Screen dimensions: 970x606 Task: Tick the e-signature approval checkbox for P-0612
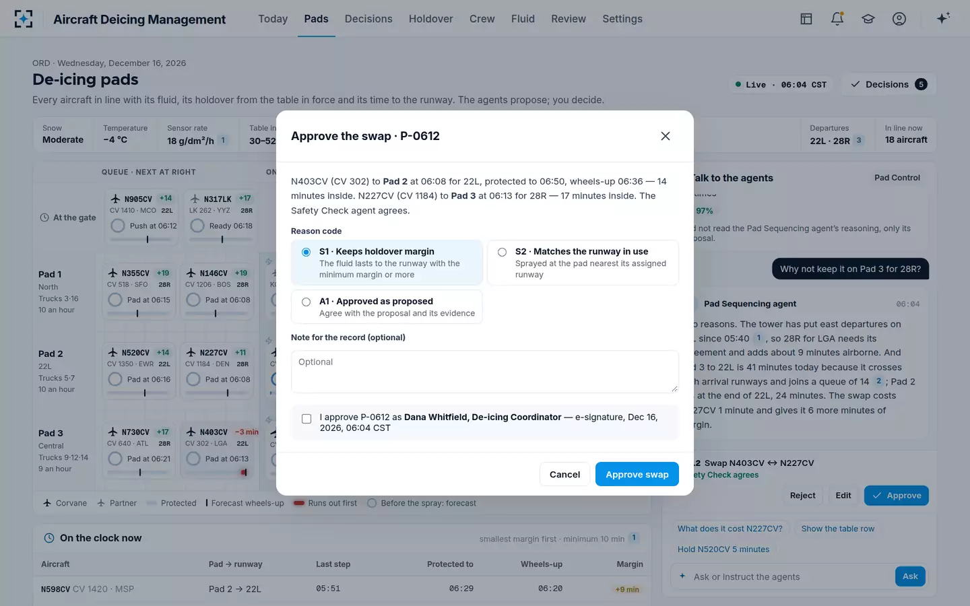tap(306, 419)
